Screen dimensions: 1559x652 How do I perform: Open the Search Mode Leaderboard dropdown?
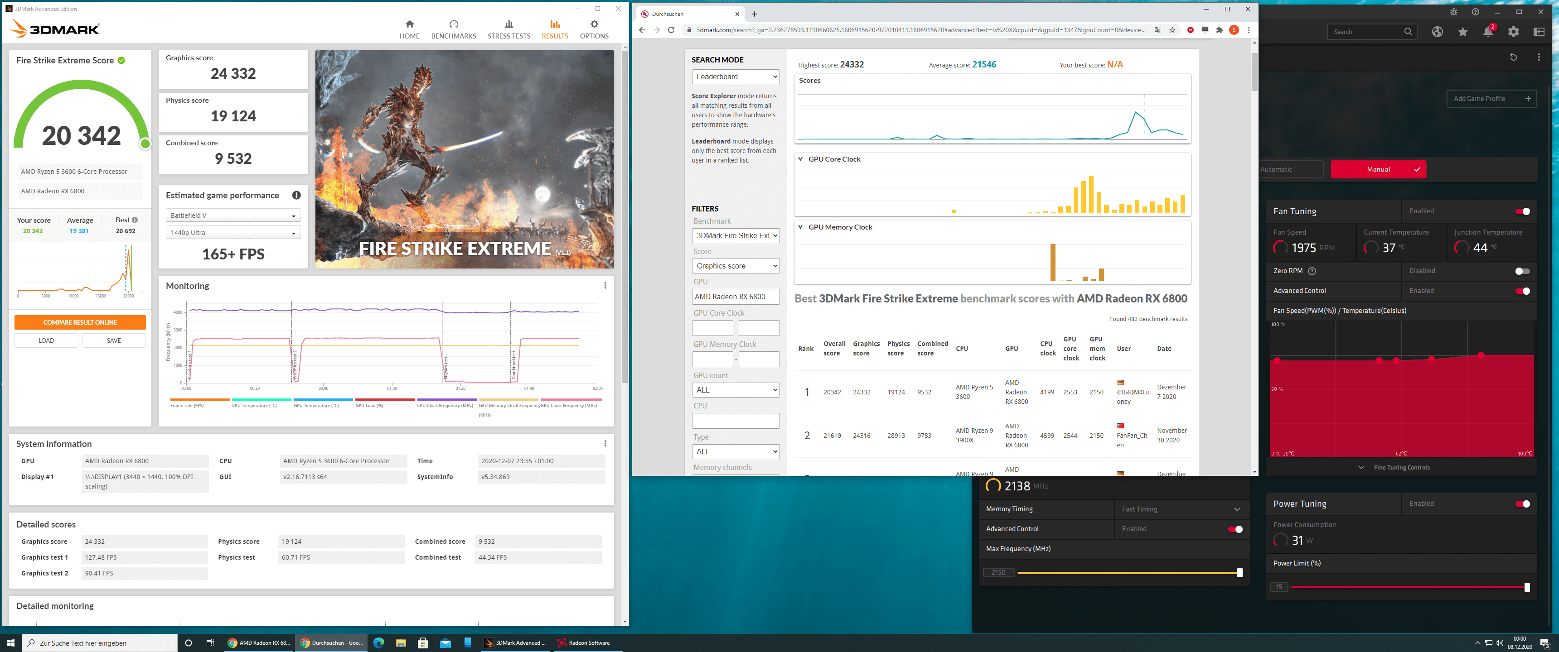[x=736, y=77]
